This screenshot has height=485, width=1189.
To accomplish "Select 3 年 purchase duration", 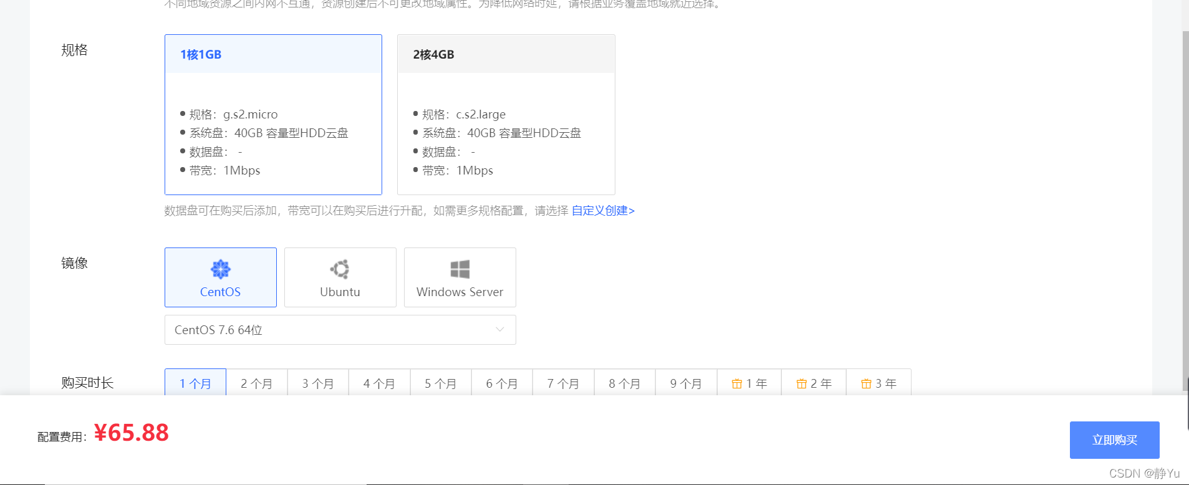I will (879, 383).
